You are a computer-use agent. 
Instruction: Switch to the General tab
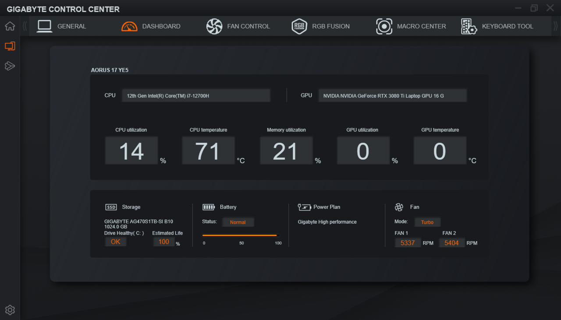pos(71,26)
